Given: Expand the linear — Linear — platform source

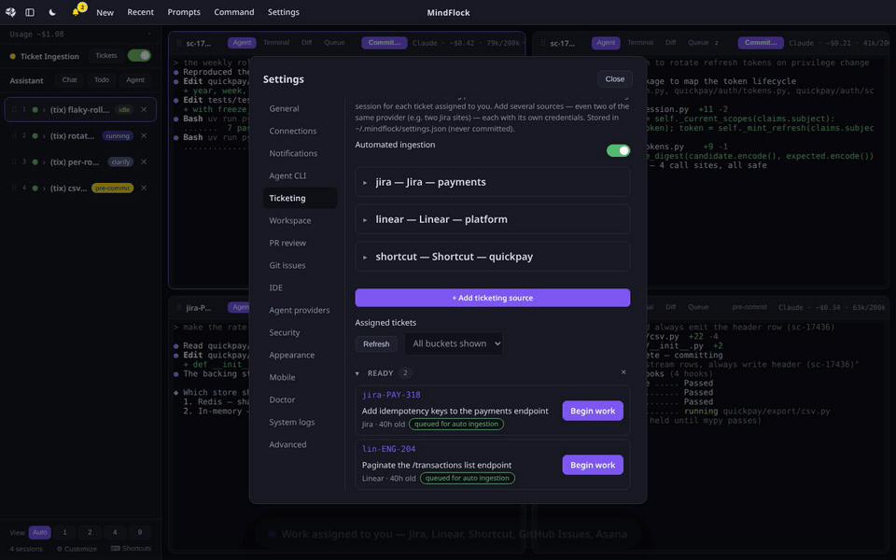Looking at the screenshot, I should [493, 219].
